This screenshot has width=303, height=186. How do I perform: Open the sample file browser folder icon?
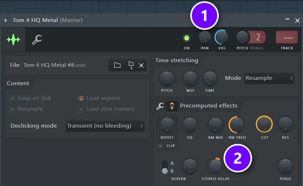click(x=117, y=65)
